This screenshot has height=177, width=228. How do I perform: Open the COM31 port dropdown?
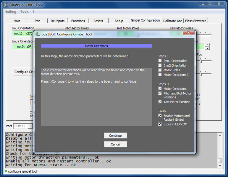click(x=30, y=126)
